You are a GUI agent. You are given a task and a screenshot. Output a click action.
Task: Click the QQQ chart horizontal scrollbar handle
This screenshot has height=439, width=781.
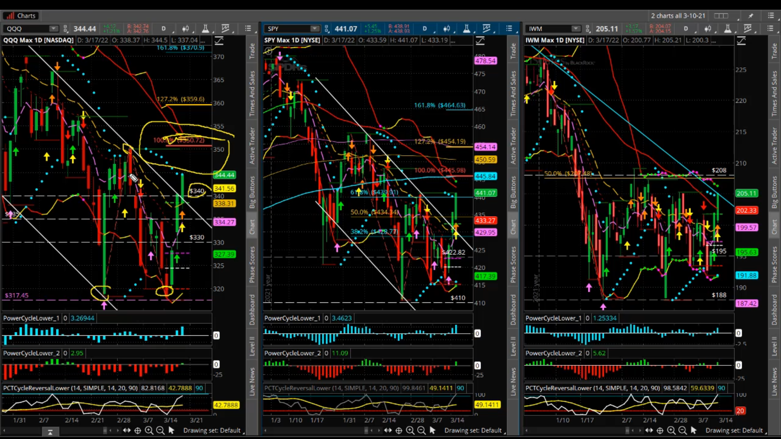[x=105, y=430]
